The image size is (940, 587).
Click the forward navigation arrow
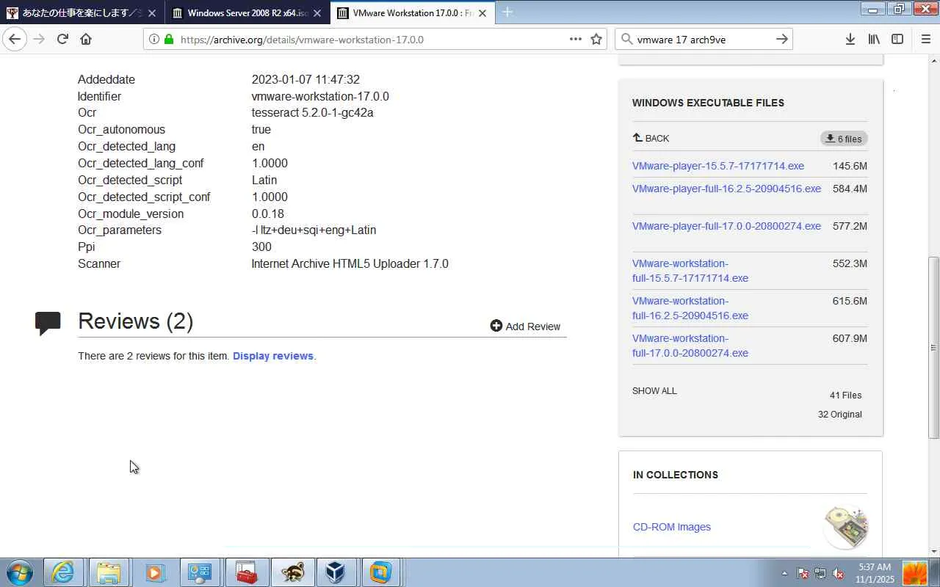[x=39, y=40]
